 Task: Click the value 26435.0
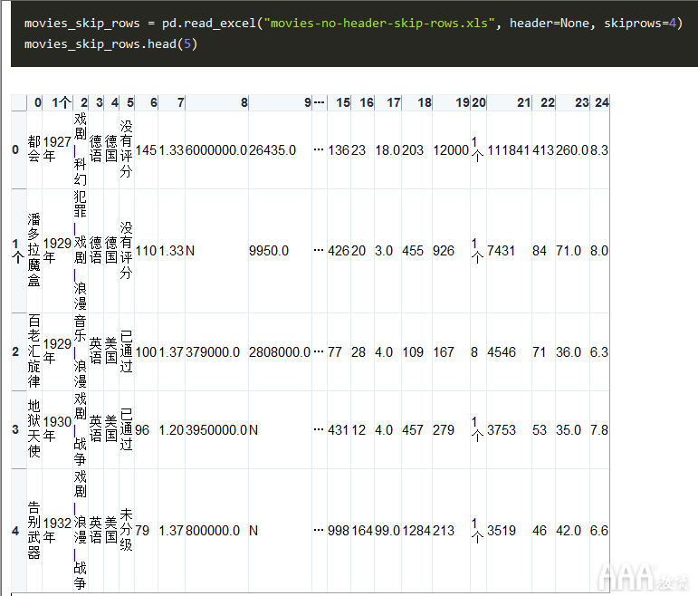[x=272, y=150]
